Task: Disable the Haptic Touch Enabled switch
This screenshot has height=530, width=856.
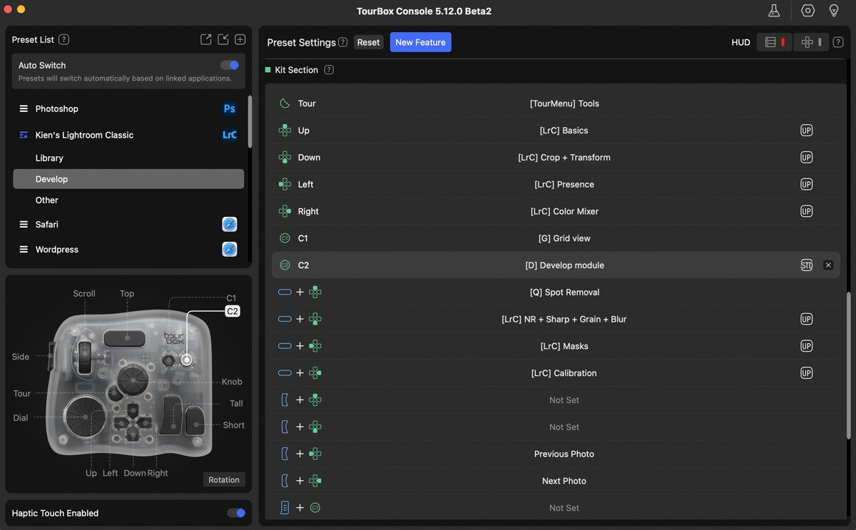Action: (x=236, y=513)
